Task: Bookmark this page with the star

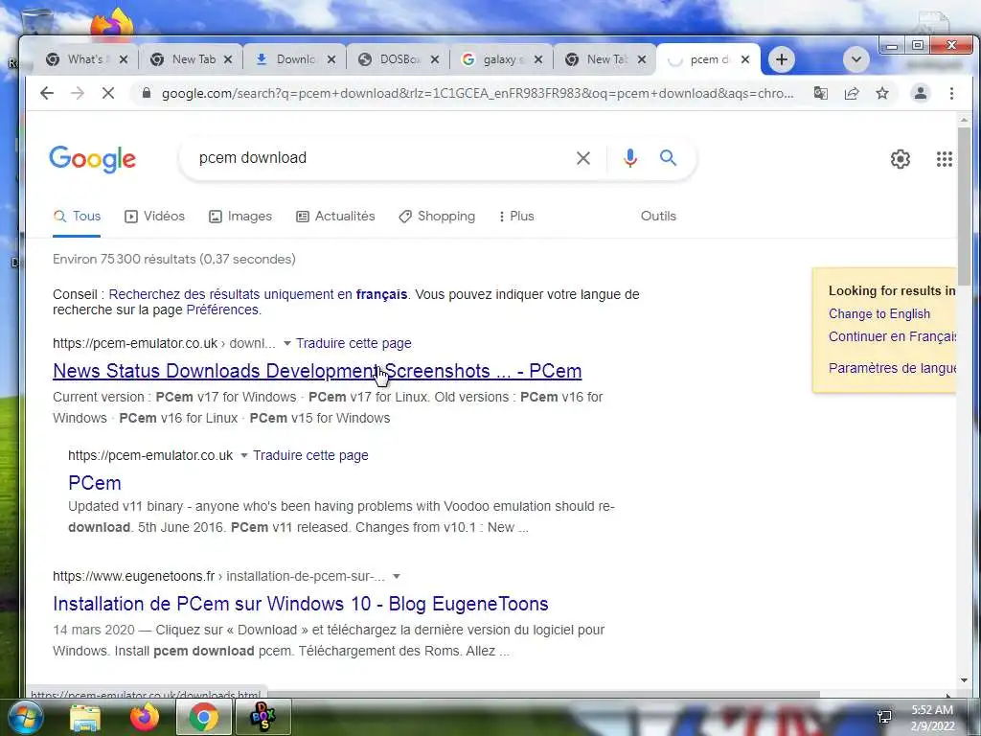Action: [x=882, y=93]
